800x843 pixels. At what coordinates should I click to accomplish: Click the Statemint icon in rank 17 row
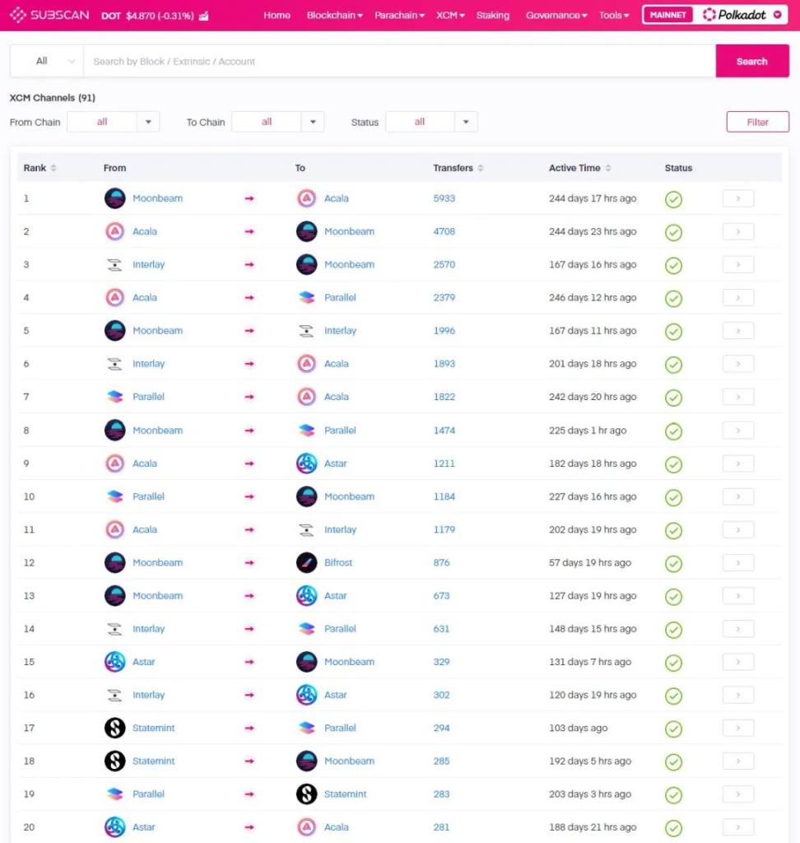point(114,728)
